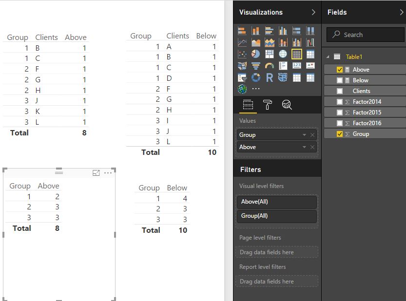Click Total value 10 in Group/Below table
The width and height of the screenshot is (406, 301).
tap(183, 230)
